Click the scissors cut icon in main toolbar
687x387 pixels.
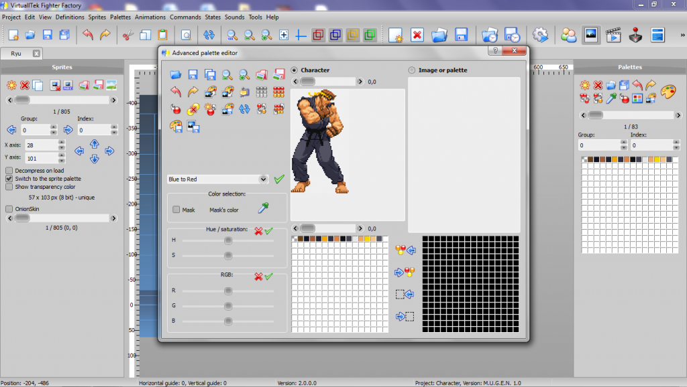[127, 35]
